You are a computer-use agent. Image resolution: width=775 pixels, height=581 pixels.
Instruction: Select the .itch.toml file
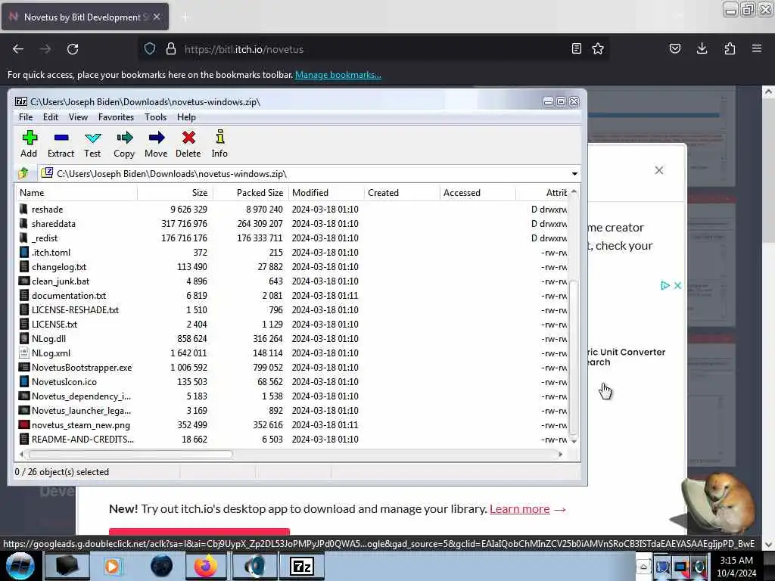point(51,253)
